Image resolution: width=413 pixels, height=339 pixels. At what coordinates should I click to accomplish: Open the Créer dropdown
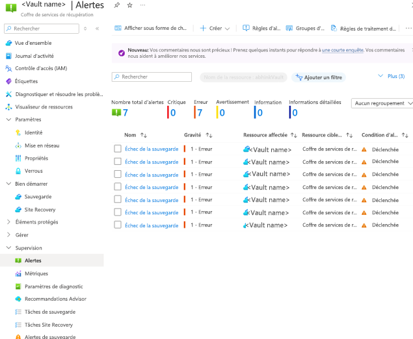[215, 29]
